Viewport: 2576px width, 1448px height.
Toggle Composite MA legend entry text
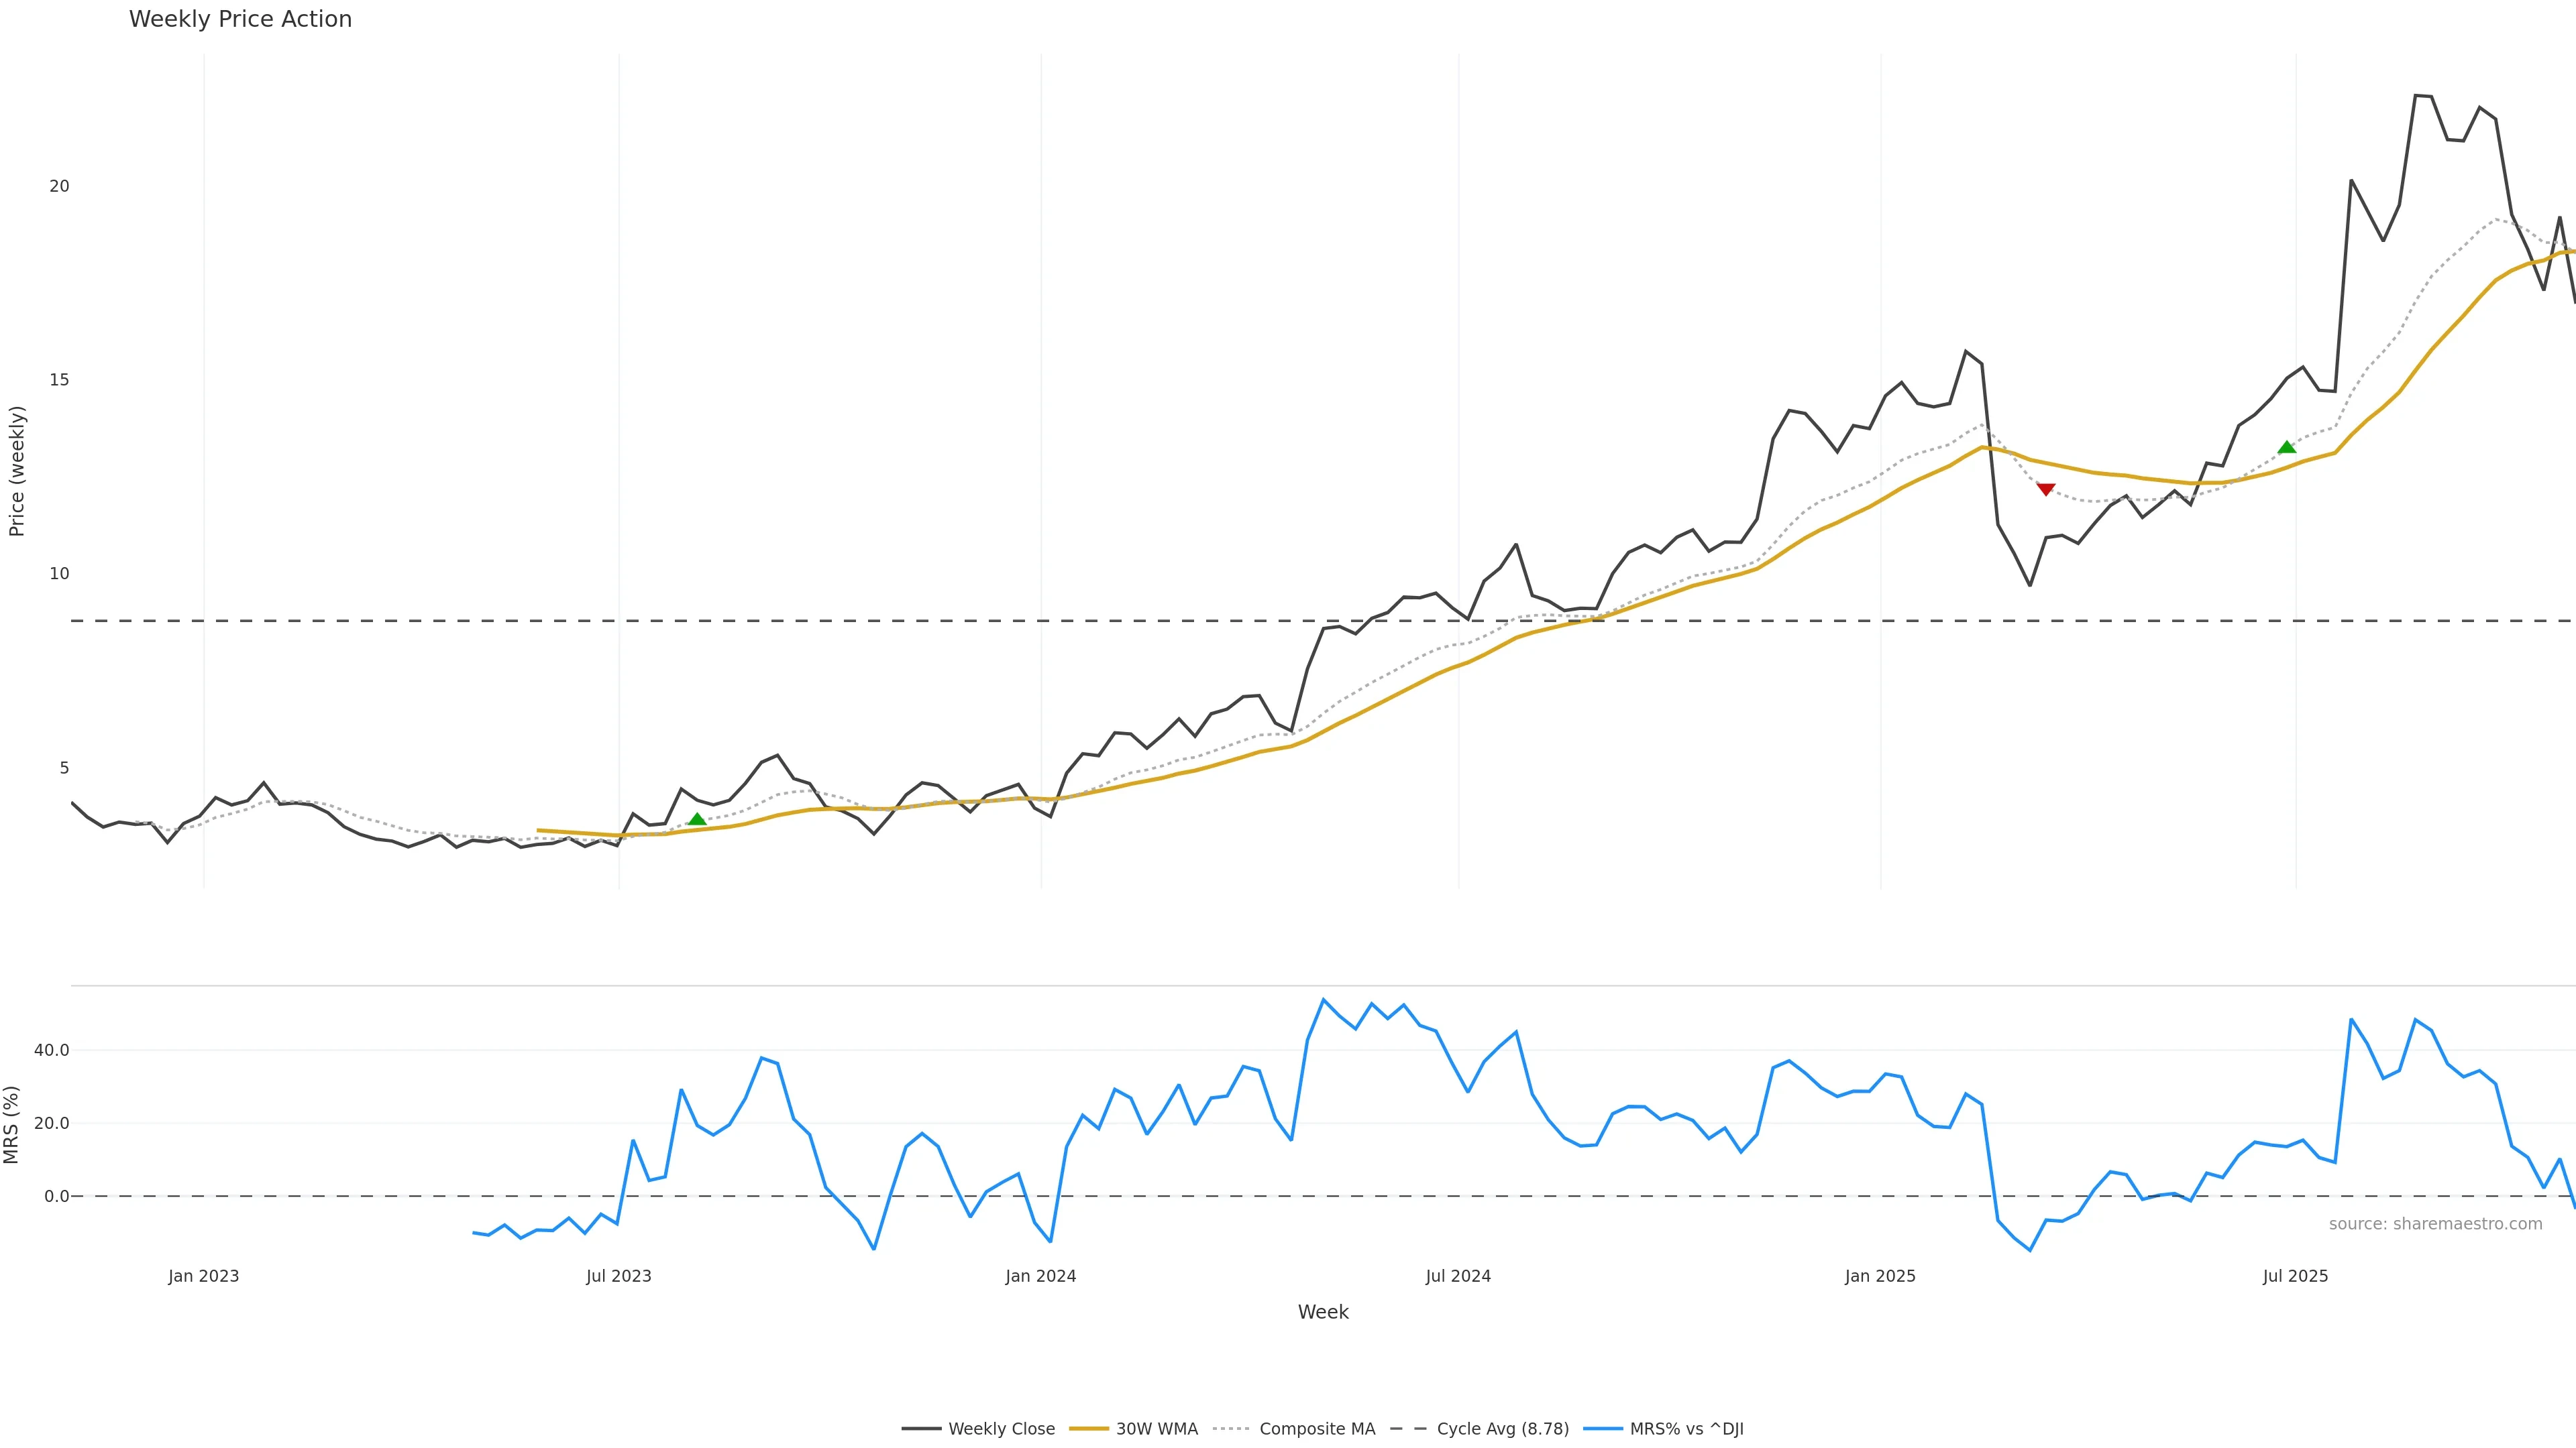click(x=1317, y=1429)
